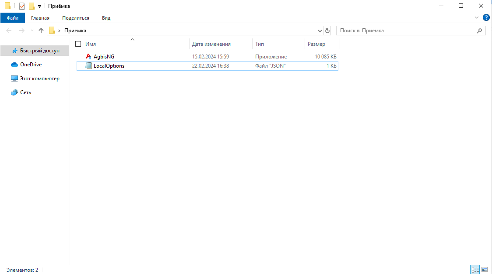Viewport: 492px width, 274px height.
Task: Go up one folder level
Action: (x=41, y=31)
